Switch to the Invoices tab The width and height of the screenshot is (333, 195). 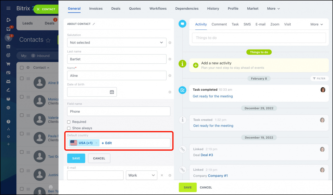click(96, 9)
